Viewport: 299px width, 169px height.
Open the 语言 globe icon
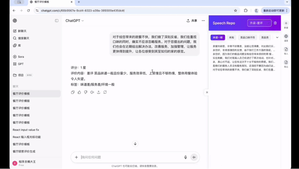[x=286, y=37]
